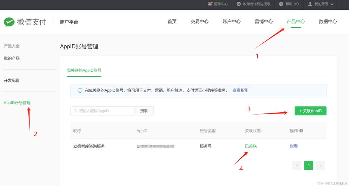
Task: Click the 帮助中心 question mark icon
Action: [281, 4]
